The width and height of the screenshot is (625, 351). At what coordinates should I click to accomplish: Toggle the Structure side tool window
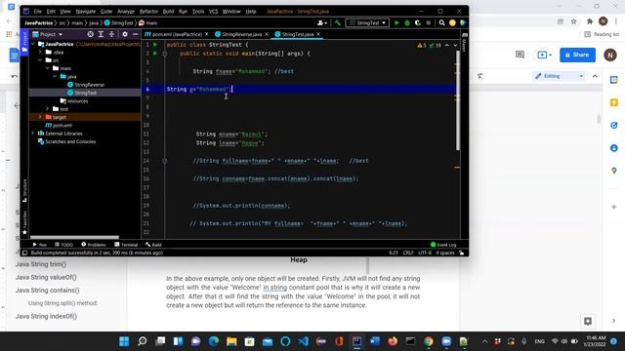click(x=24, y=191)
